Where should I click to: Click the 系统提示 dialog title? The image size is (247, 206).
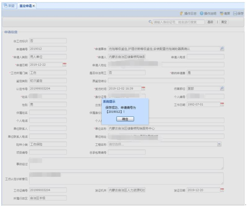pos(109,101)
